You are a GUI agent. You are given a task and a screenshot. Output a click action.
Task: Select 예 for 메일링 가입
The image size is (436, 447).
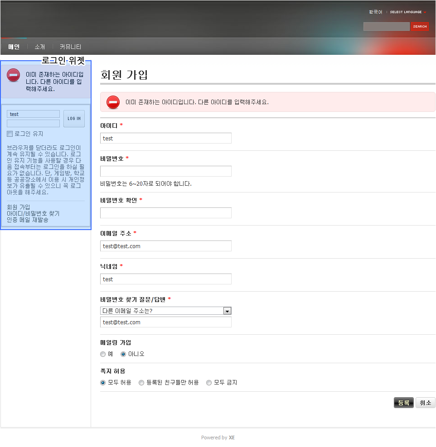pos(103,354)
